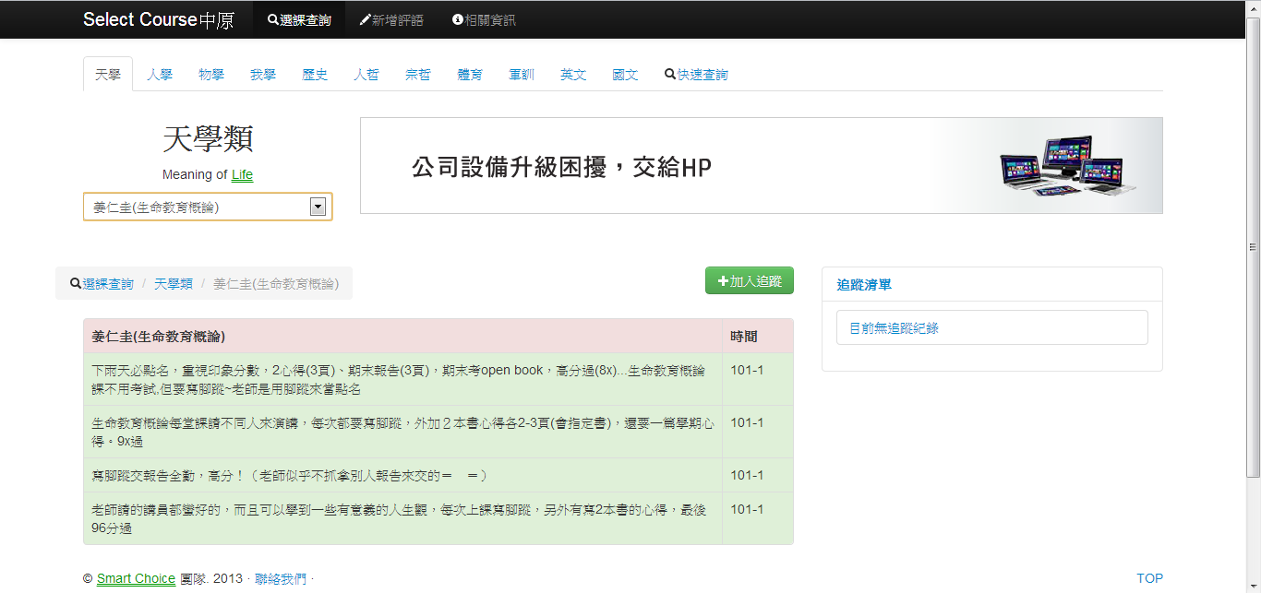Open the Smart Choice footer link
The height and width of the screenshot is (593, 1261).
136,578
